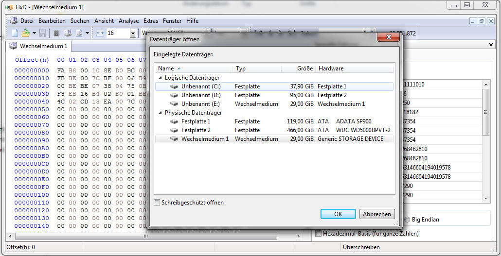Click the Überschreiben status bar entry

click(361, 247)
